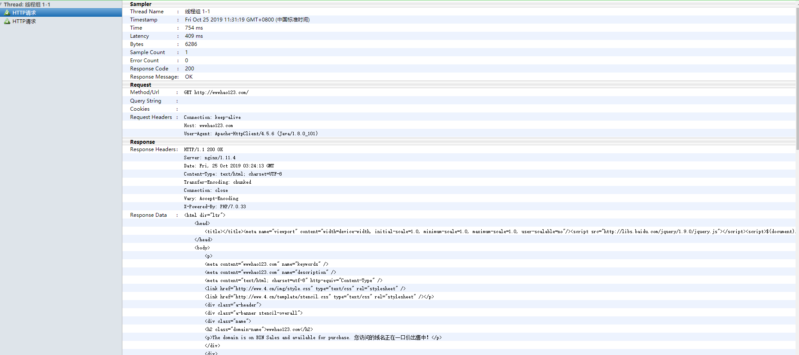Click the Response Message value OK

click(x=189, y=77)
